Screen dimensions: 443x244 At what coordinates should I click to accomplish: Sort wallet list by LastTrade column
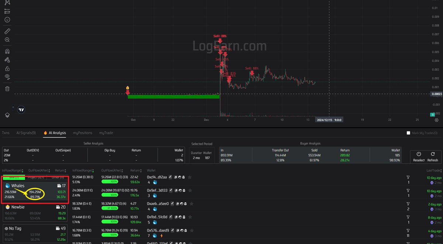tap(434, 171)
